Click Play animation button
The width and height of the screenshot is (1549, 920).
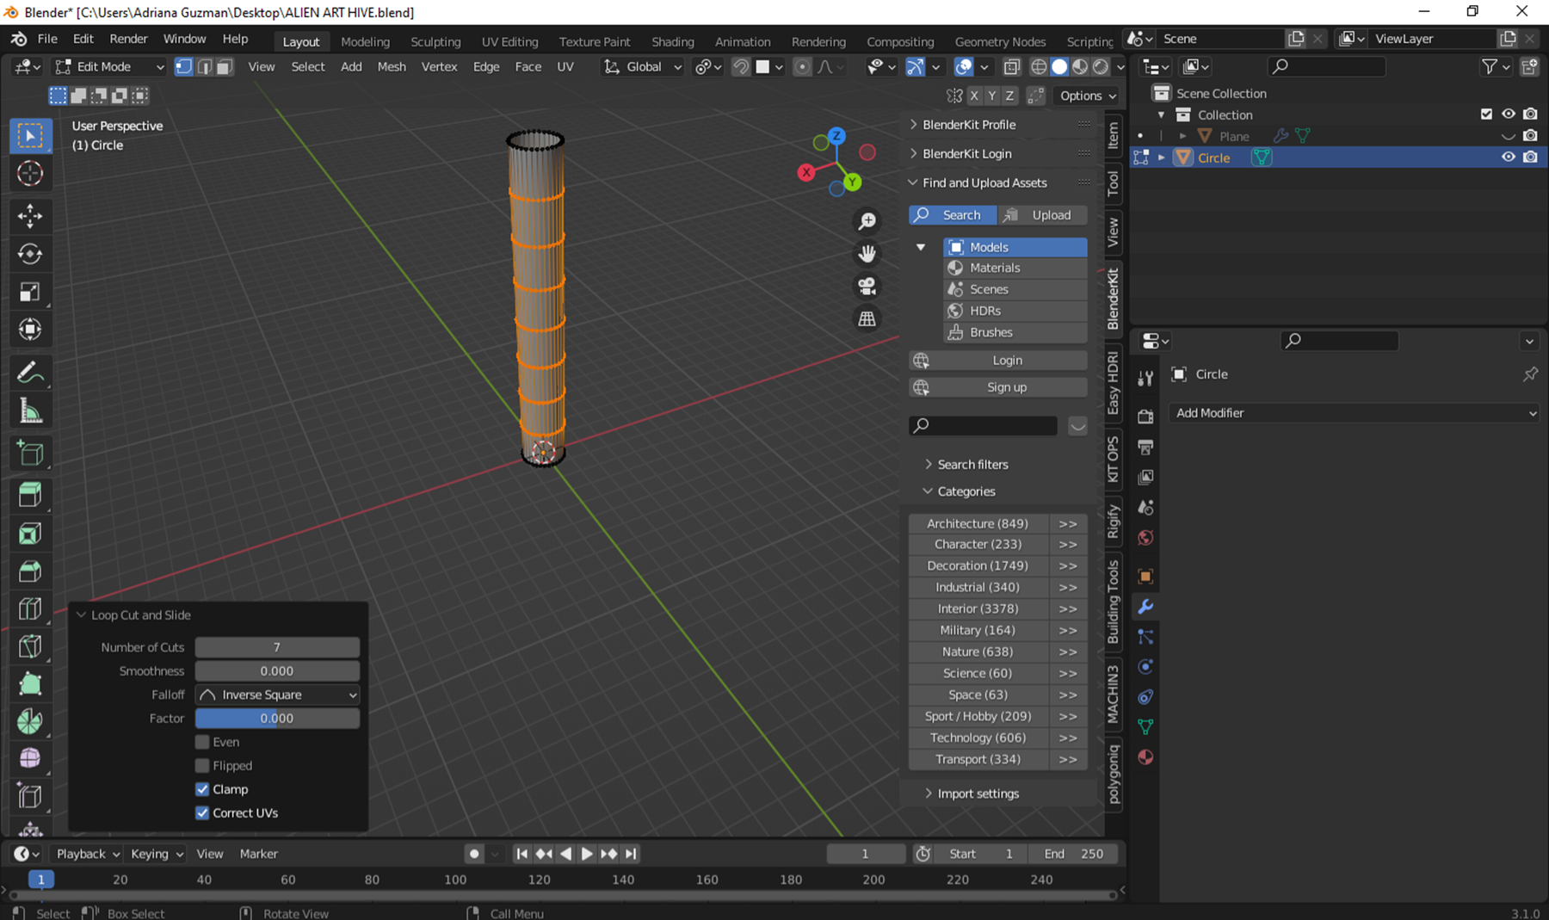[587, 854]
